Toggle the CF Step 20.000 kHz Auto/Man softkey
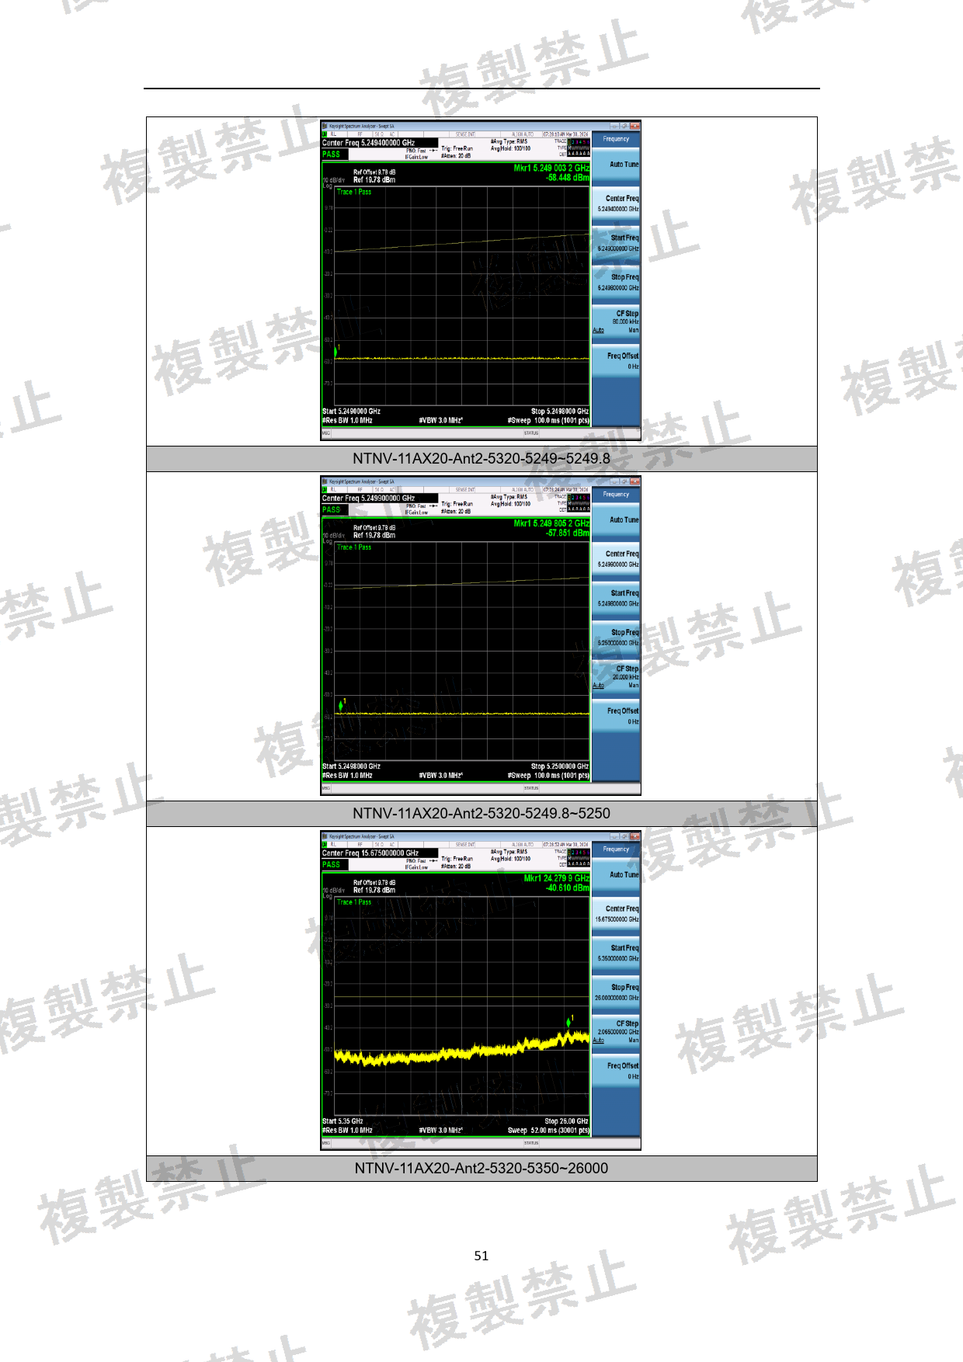 click(616, 677)
